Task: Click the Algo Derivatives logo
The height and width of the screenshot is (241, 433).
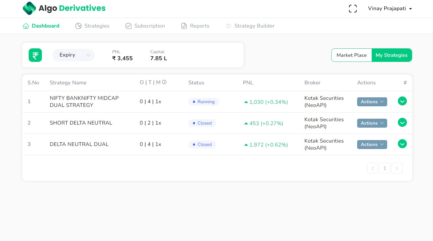Action: [x=64, y=8]
